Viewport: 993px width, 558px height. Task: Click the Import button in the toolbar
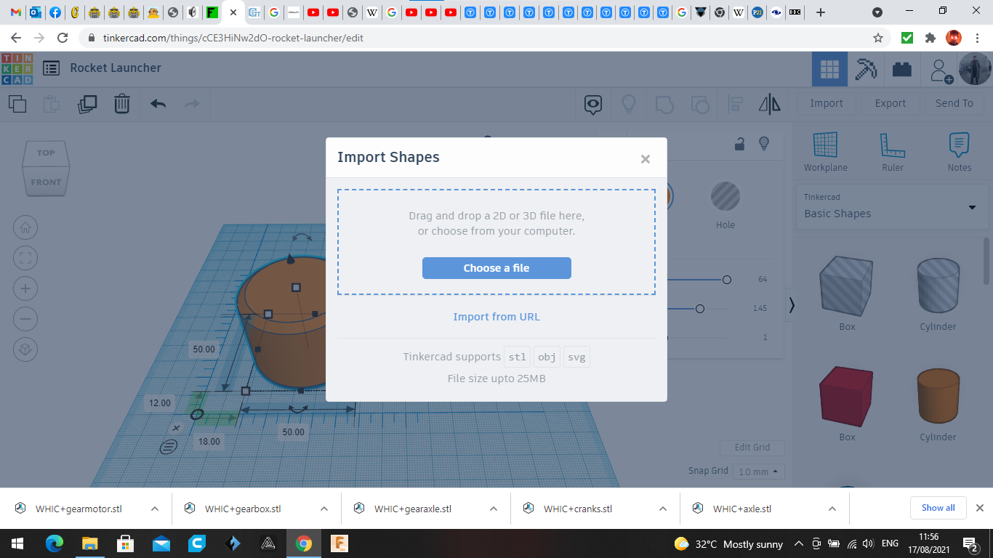[x=827, y=103]
